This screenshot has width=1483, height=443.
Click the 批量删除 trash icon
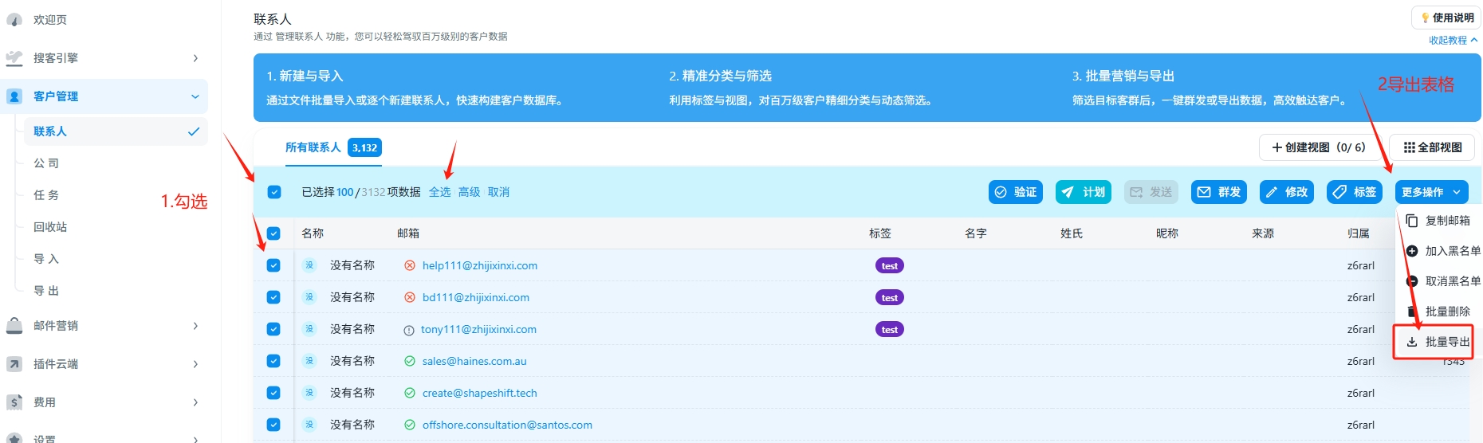pyautogui.click(x=1412, y=312)
